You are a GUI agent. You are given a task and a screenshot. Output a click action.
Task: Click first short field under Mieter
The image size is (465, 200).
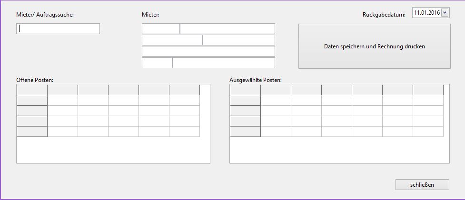(x=161, y=28)
